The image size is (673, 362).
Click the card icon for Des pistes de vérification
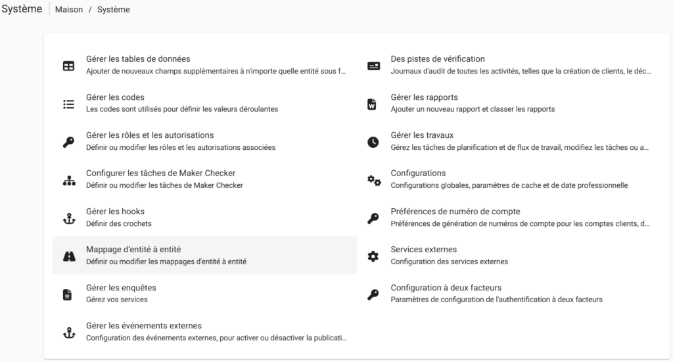pyautogui.click(x=373, y=66)
